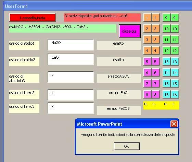The image size is (192, 162).
Task: Click green button 11 in the d. column
Action: pyautogui.click(x=167, y=39)
